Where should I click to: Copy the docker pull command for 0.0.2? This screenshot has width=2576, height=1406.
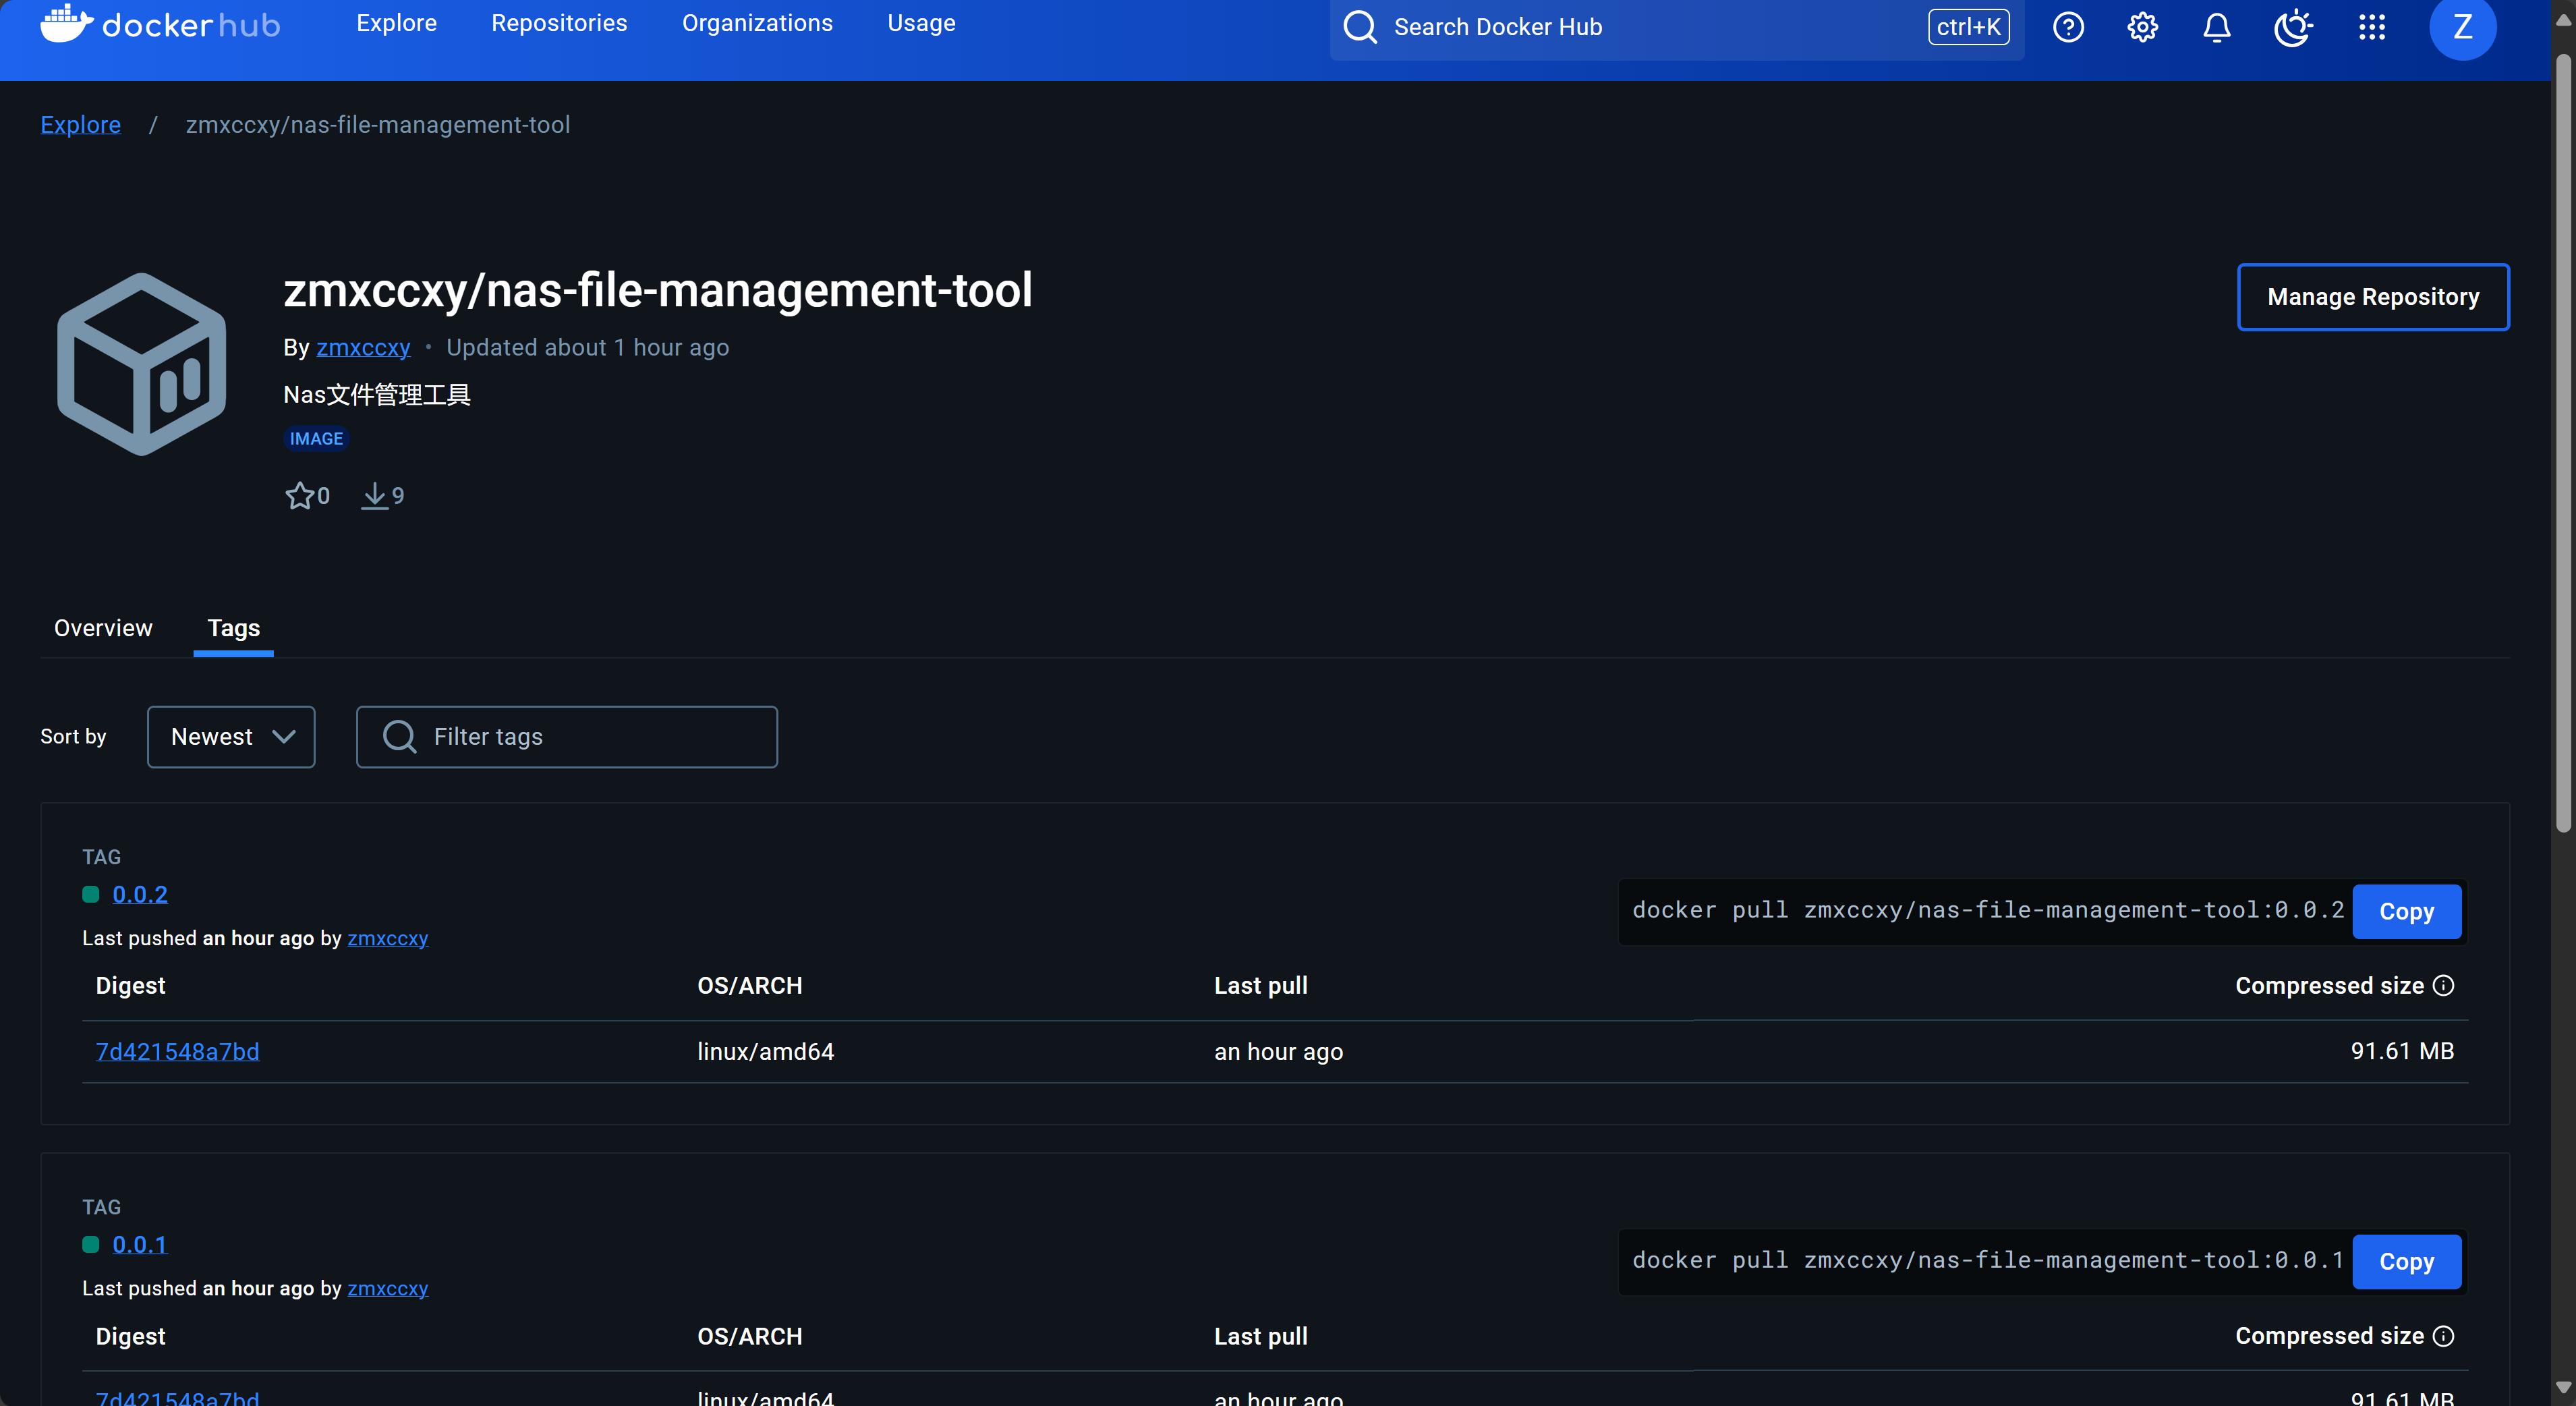point(2406,911)
